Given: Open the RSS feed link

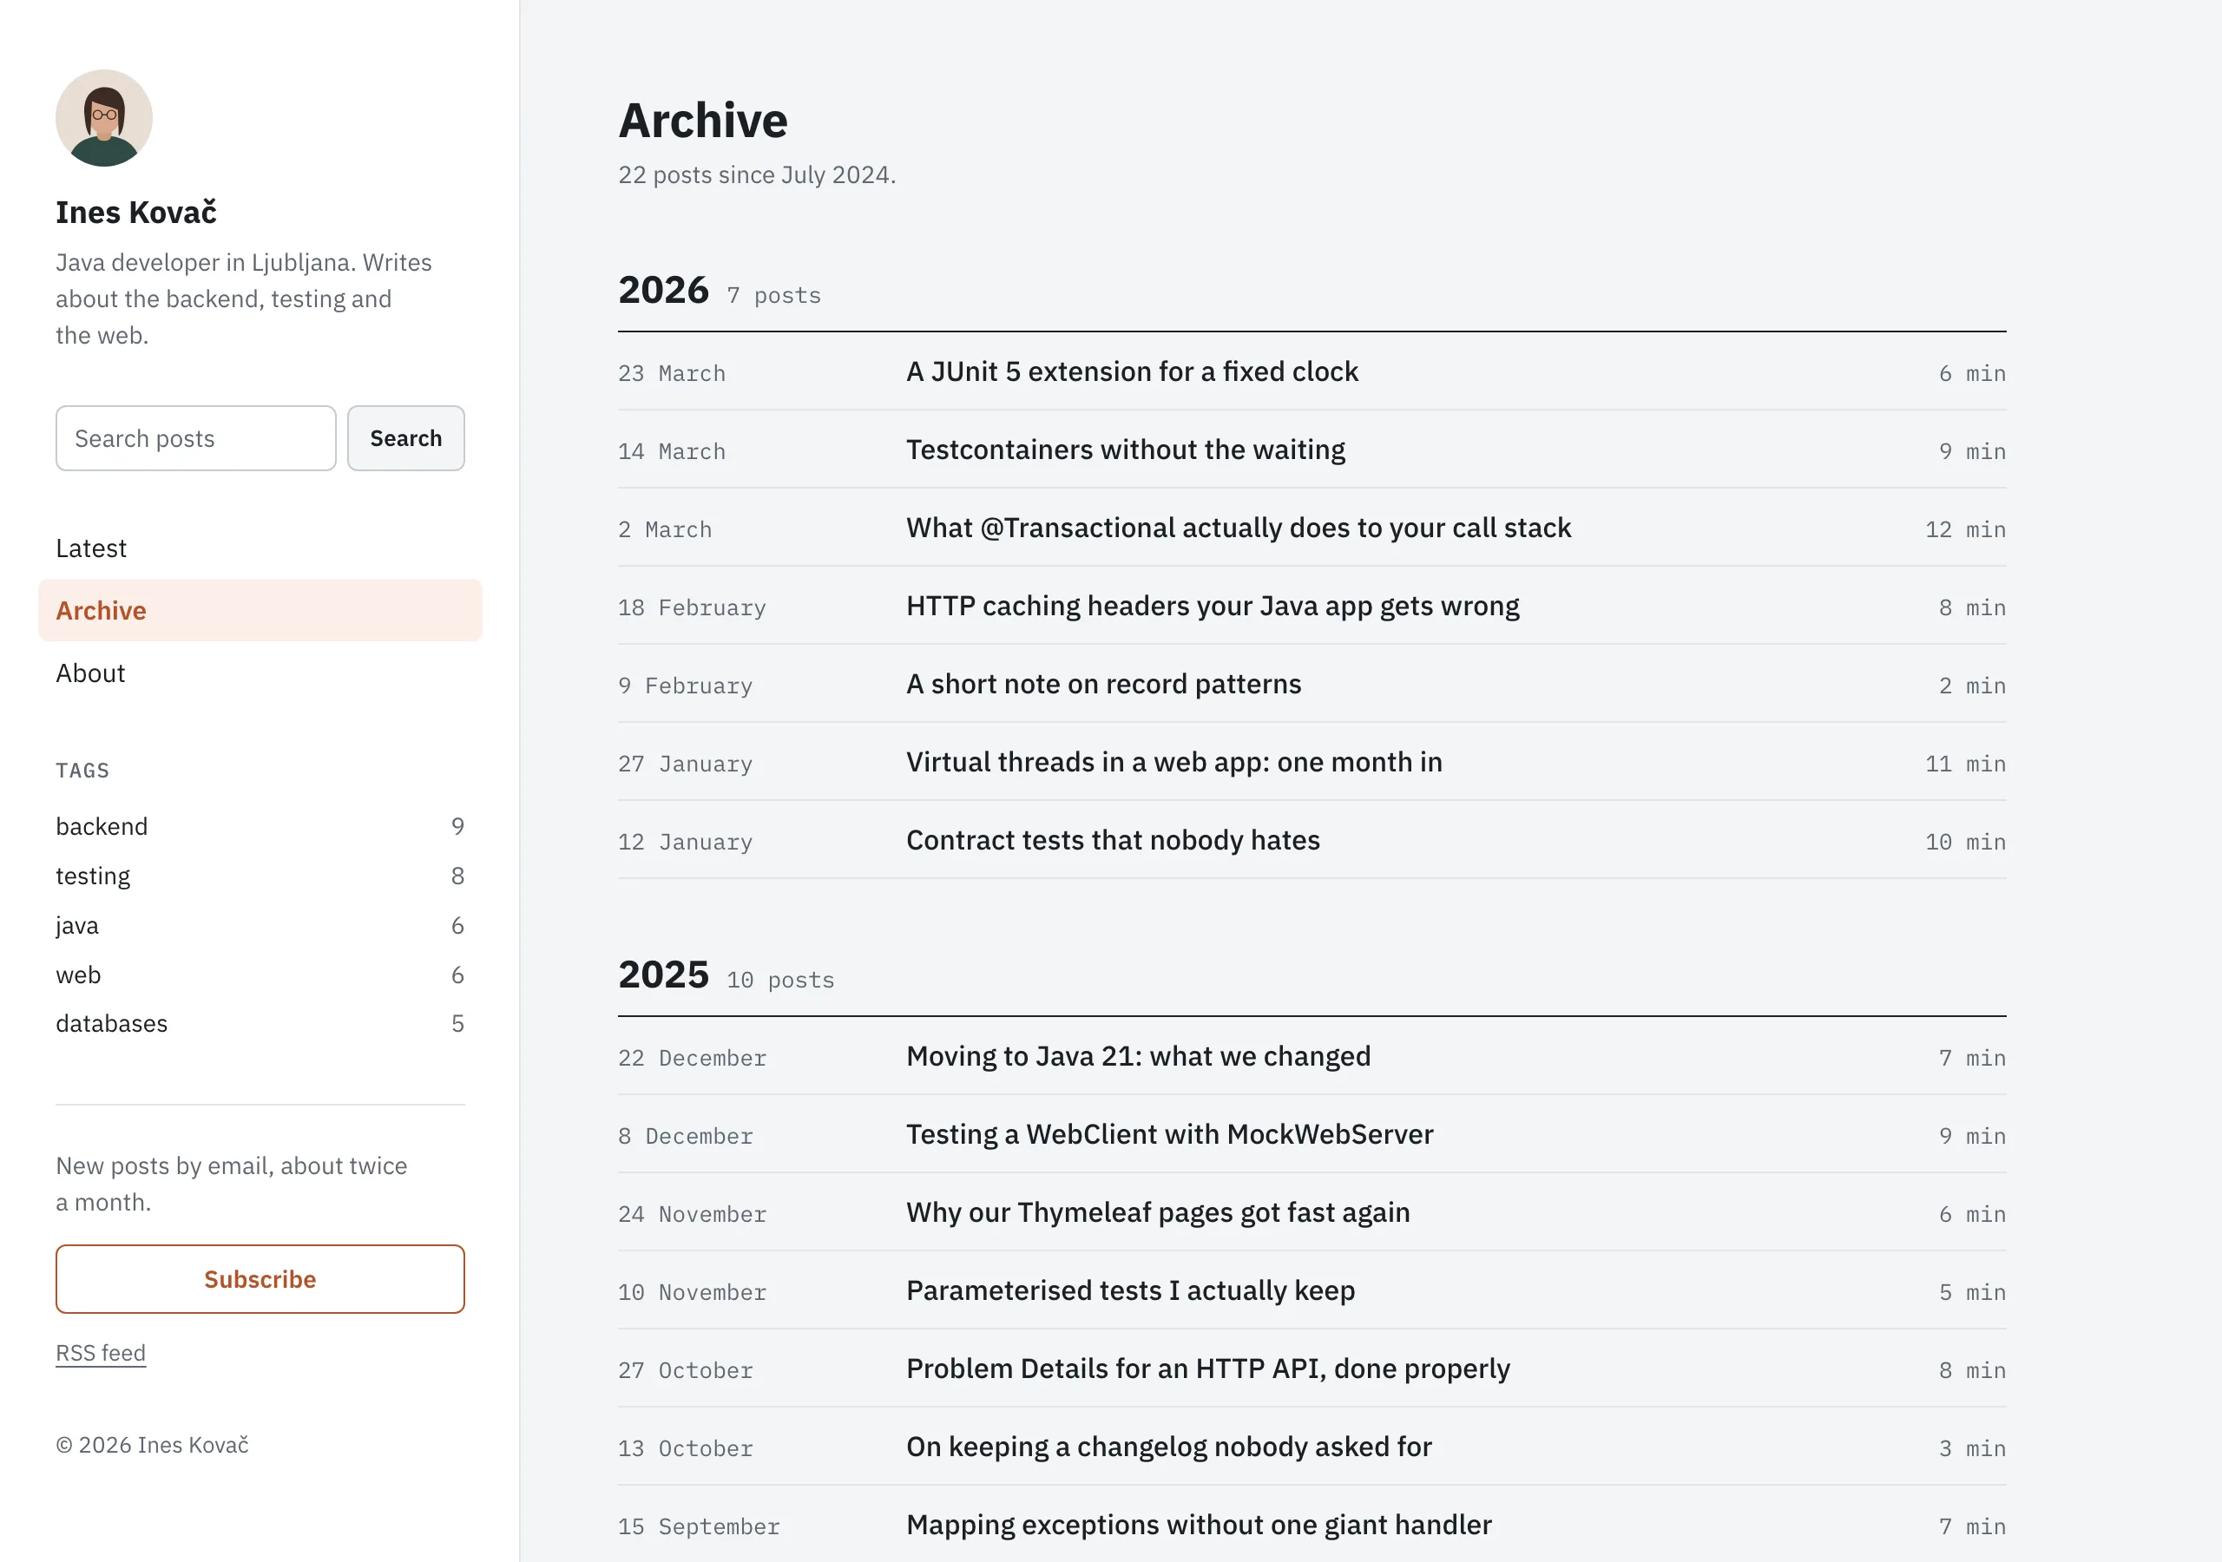Looking at the screenshot, I should (101, 1353).
